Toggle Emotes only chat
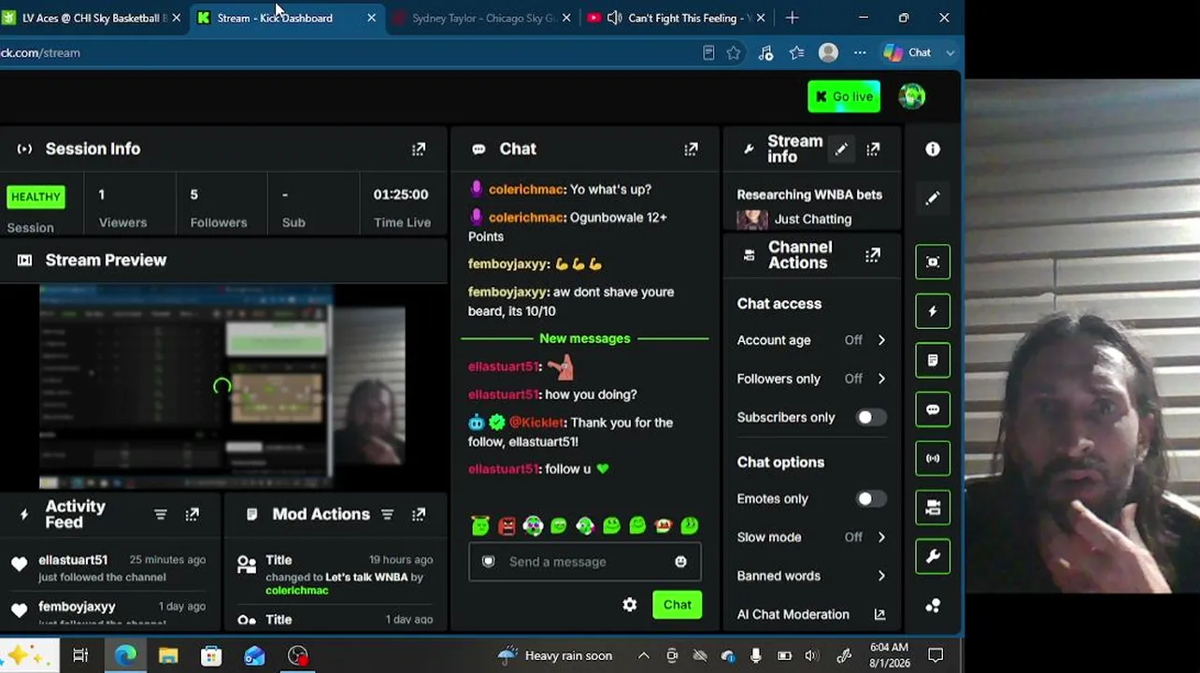The image size is (1200, 673). (x=871, y=499)
